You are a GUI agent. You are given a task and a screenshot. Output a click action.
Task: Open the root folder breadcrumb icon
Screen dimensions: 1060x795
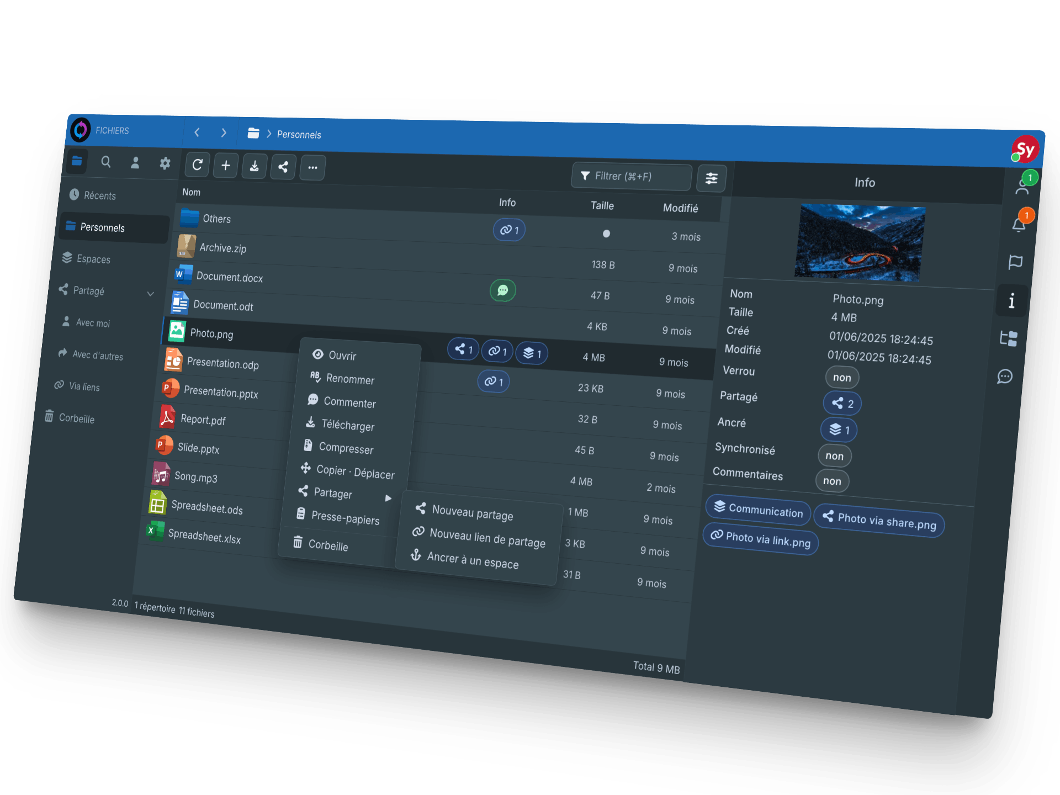[x=253, y=133]
